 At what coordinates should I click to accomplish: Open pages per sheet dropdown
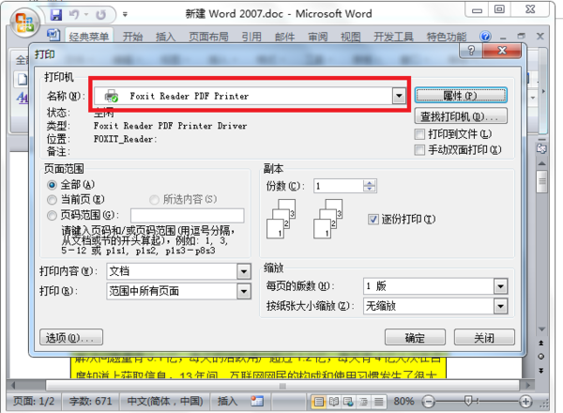click(x=500, y=286)
